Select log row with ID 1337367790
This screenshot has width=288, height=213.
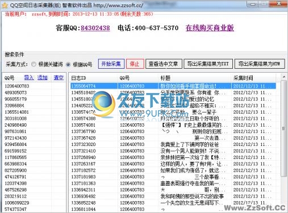click(x=173, y=131)
